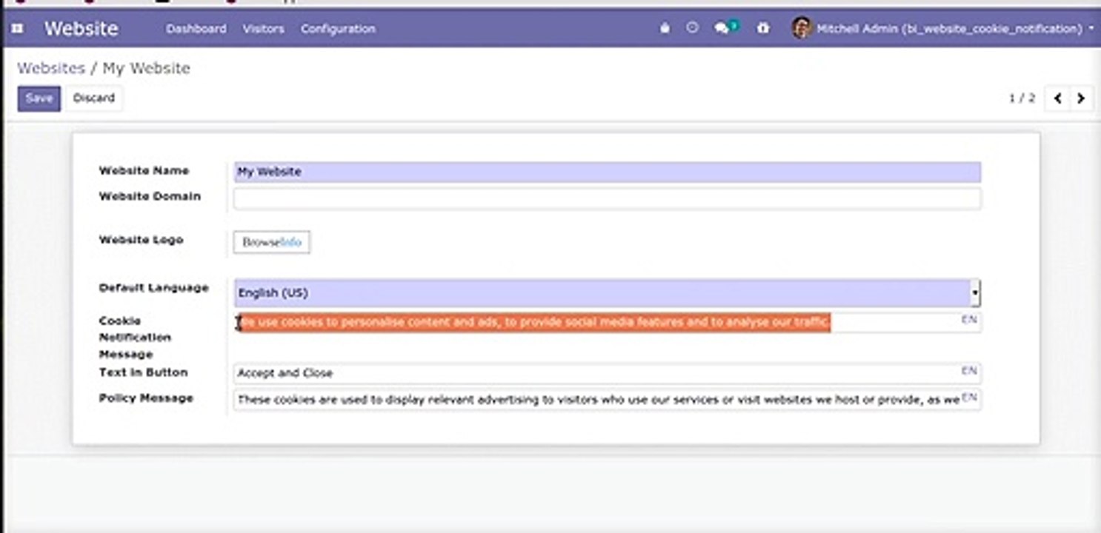The image size is (1101, 533).
Task: Go to previous record arrow
Action: coord(1057,98)
